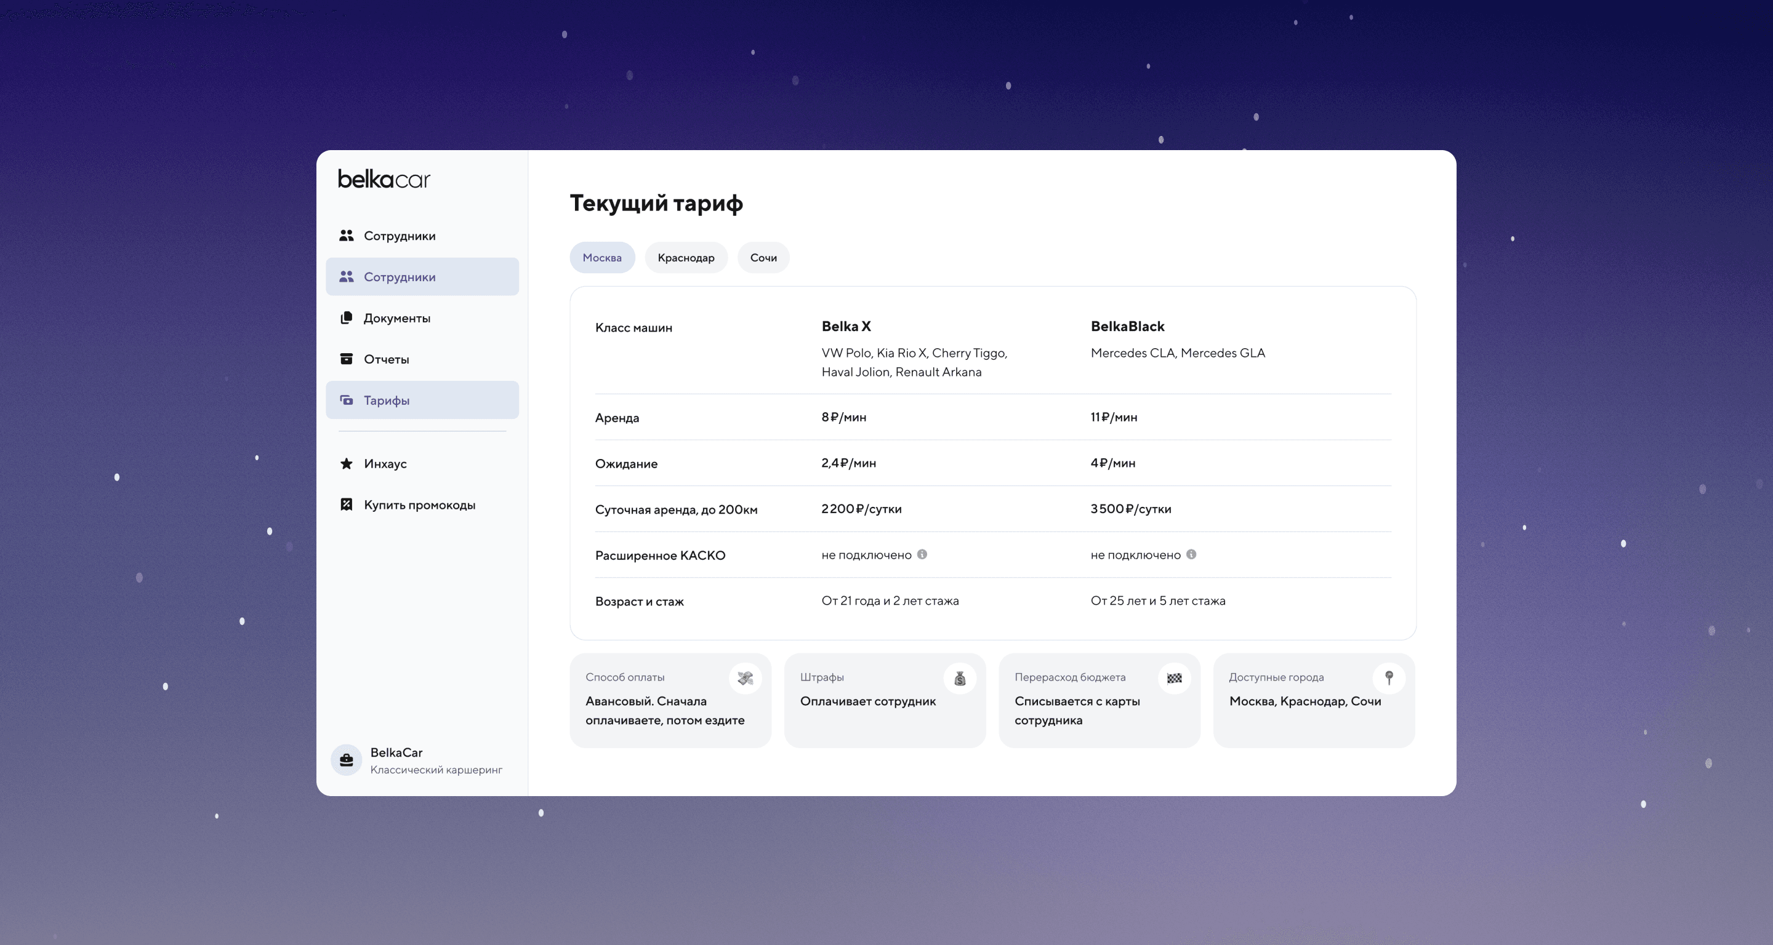This screenshot has height=945, width=1773.
Task: Click the 8 ₽/мин rental price
Action: [844, 417]
